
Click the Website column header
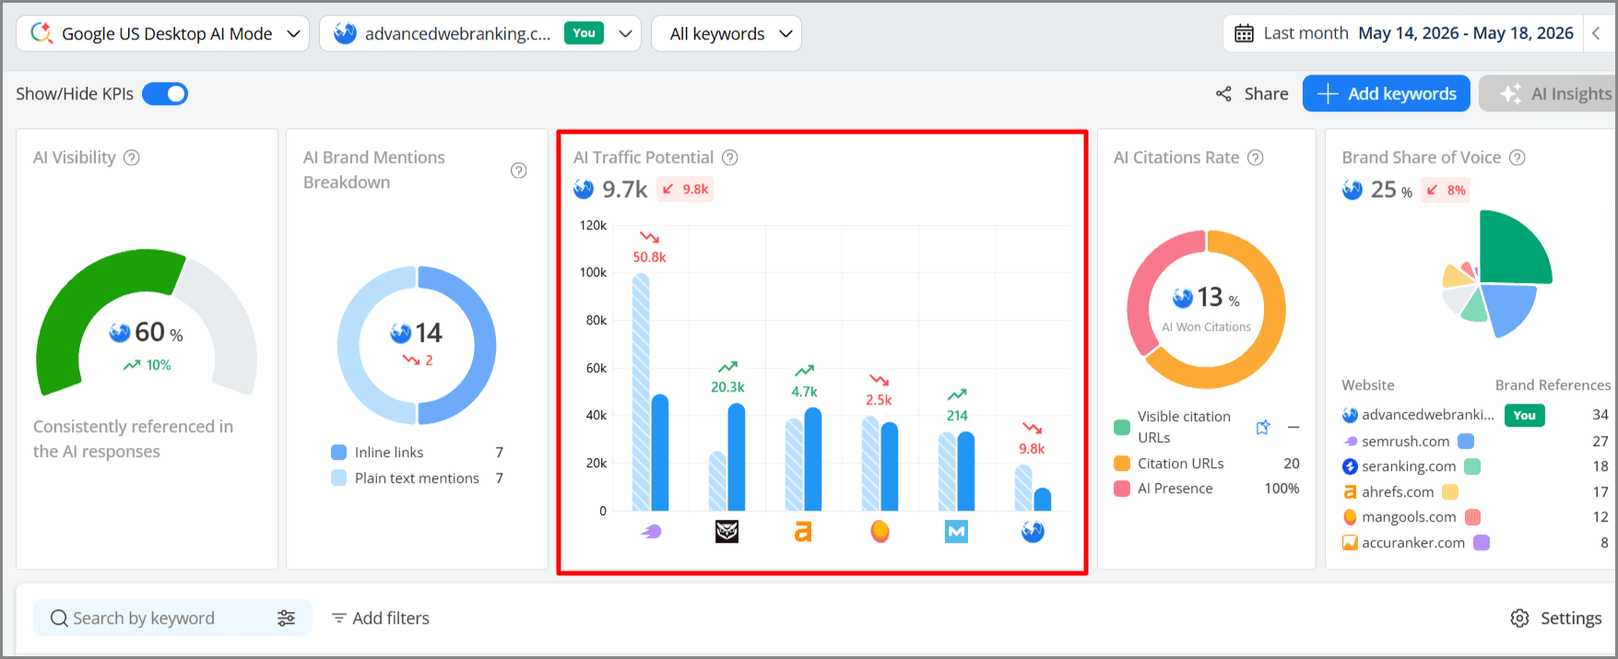point(1368,385)
